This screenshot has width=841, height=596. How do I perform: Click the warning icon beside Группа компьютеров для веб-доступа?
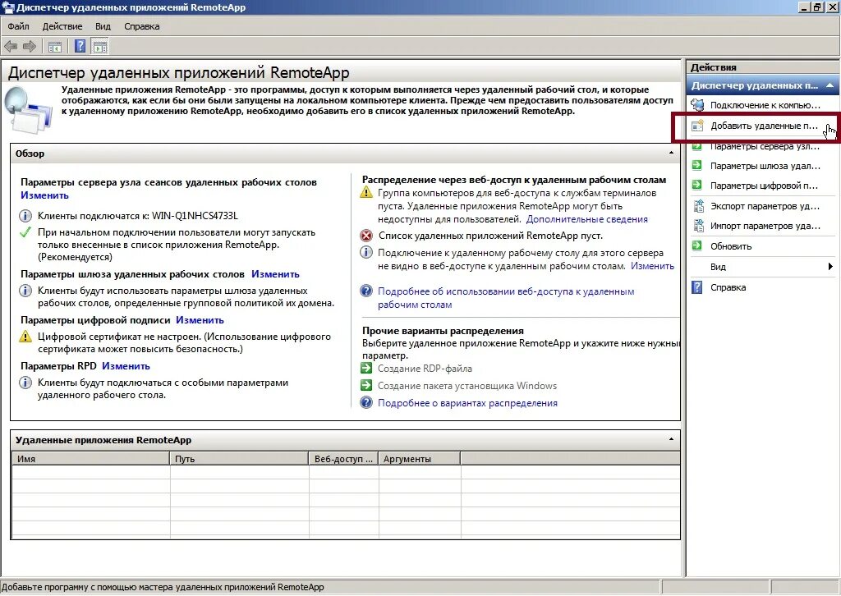pyautogui.click(x=366, y=192)
